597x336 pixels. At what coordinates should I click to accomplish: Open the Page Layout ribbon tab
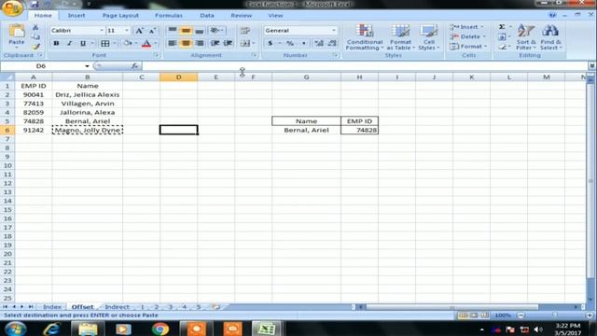tap(120, 16)
